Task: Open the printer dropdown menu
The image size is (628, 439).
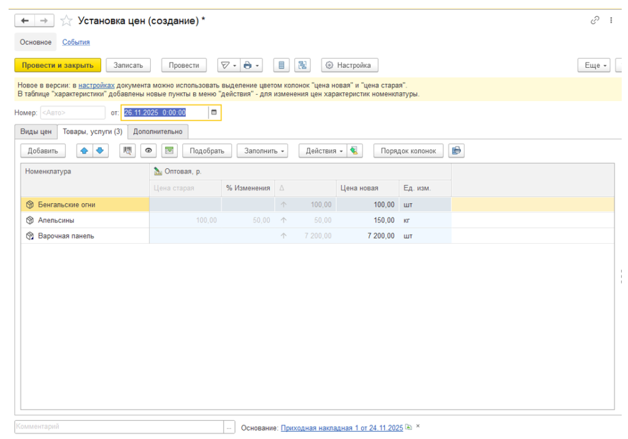Action: [x=251, y=66]
